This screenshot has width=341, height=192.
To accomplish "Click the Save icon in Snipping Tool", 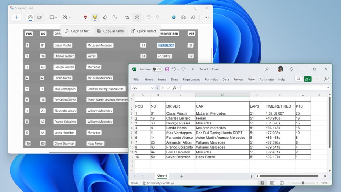I will click(183, 17).
